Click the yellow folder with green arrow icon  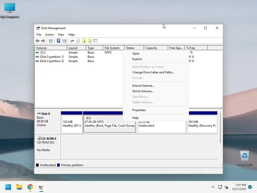(x=84, y=41)
